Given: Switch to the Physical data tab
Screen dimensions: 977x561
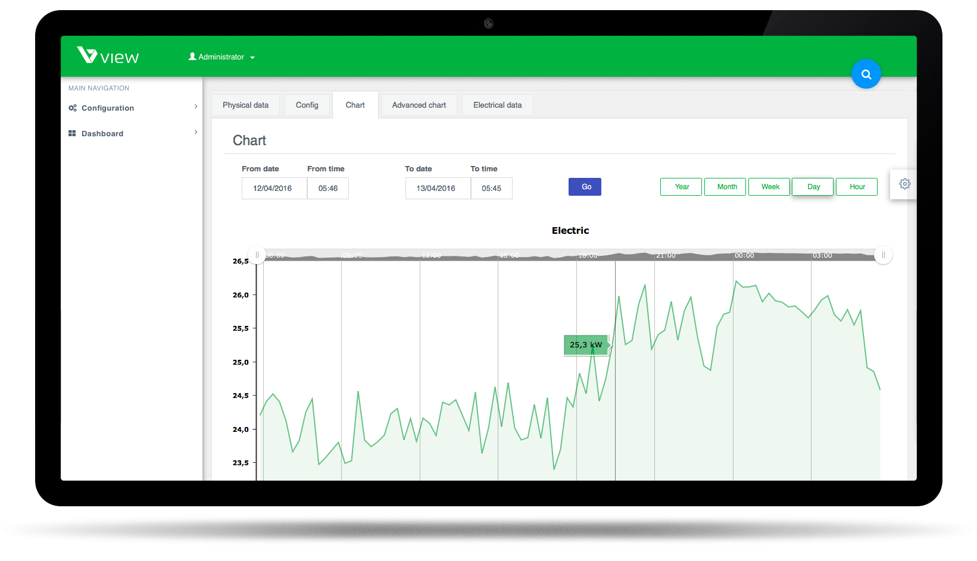Looking at the screenshot, I should [245, 105].
